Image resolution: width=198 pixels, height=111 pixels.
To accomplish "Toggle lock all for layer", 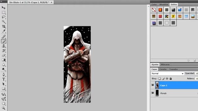I will tap(170, 79).
